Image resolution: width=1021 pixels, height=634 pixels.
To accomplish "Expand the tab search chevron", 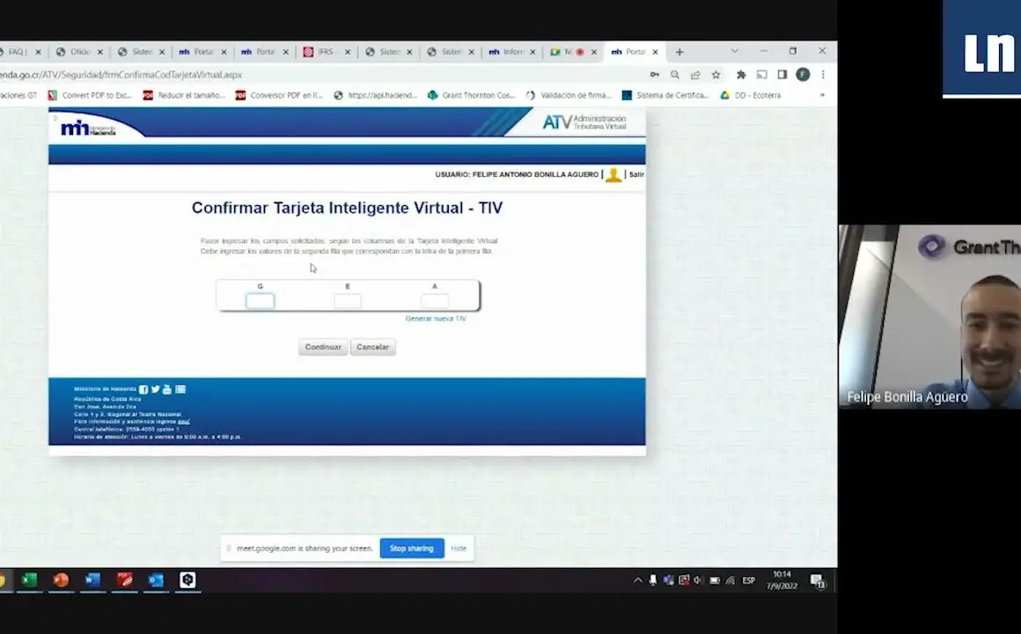I will 735,52.
